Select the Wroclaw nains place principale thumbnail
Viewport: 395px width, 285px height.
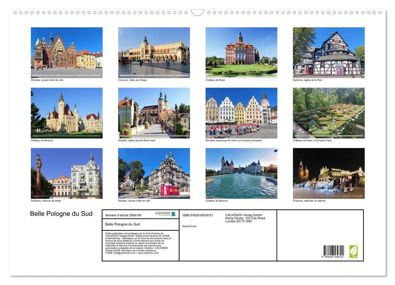coord(241,113)
